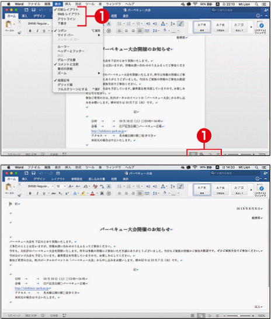The width and height of the screenshot is (271, 319).
Task: Click enclosed character icon in lower window
Action: click(x=109, y=193)
